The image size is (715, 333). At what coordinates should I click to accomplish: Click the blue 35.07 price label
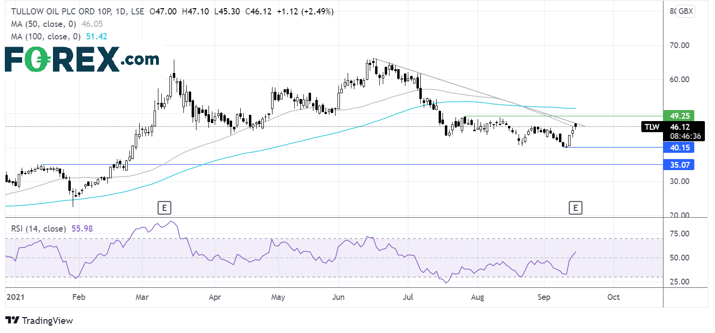[679, 164]
